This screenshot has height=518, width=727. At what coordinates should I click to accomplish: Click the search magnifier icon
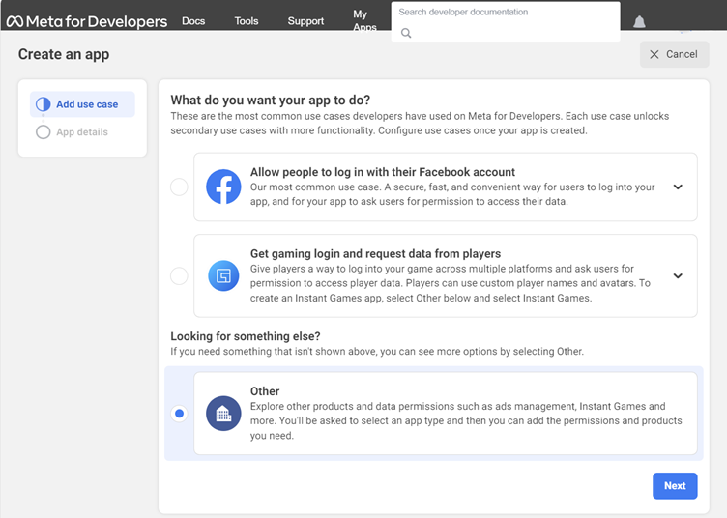pyautogui.click(x=406, y=33)
